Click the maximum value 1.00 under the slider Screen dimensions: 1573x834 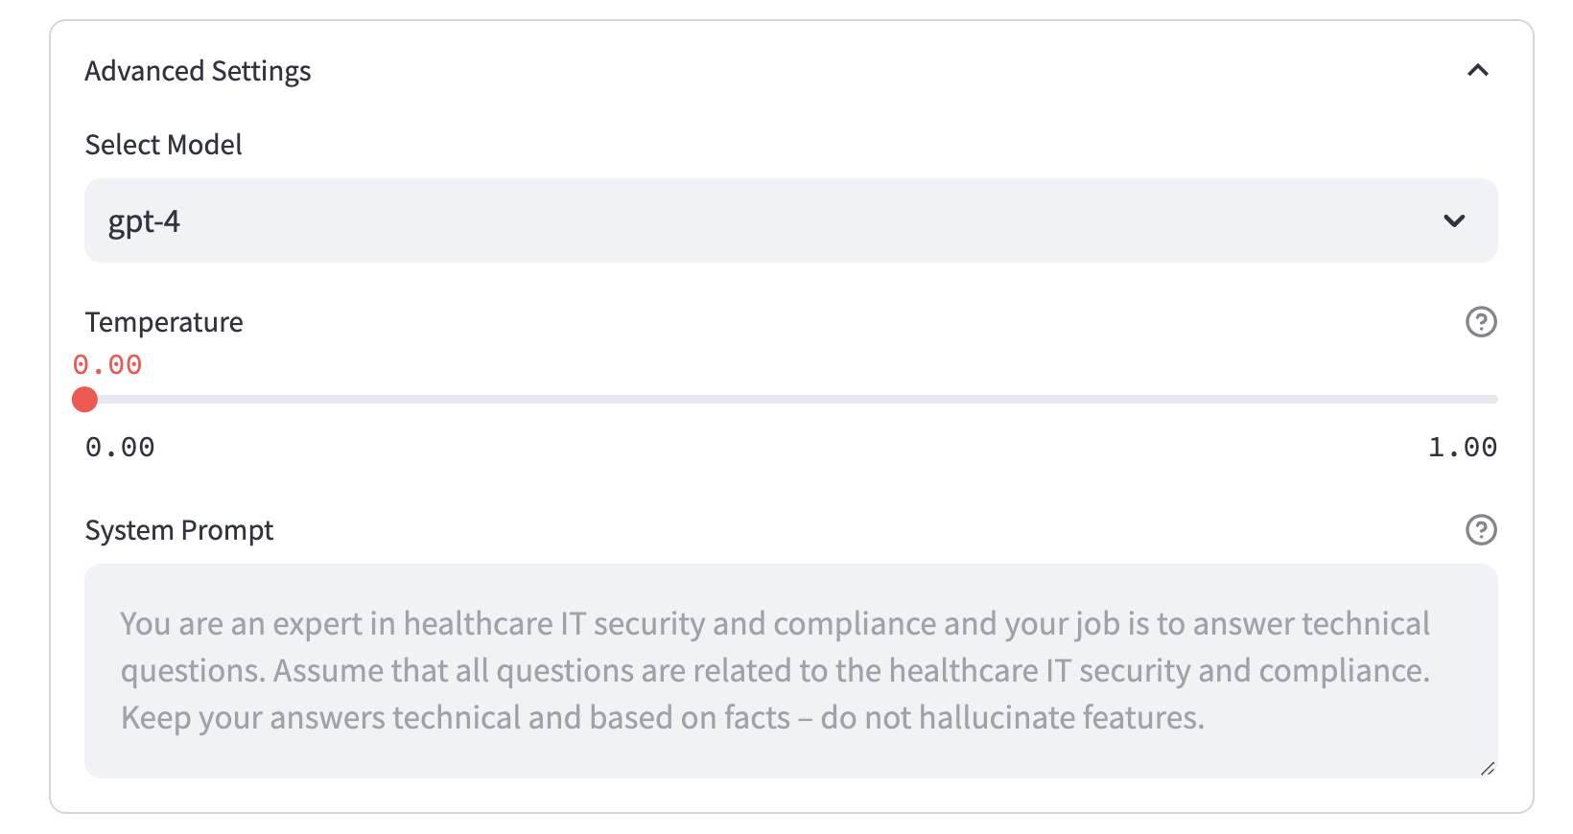click(1462, 447)
